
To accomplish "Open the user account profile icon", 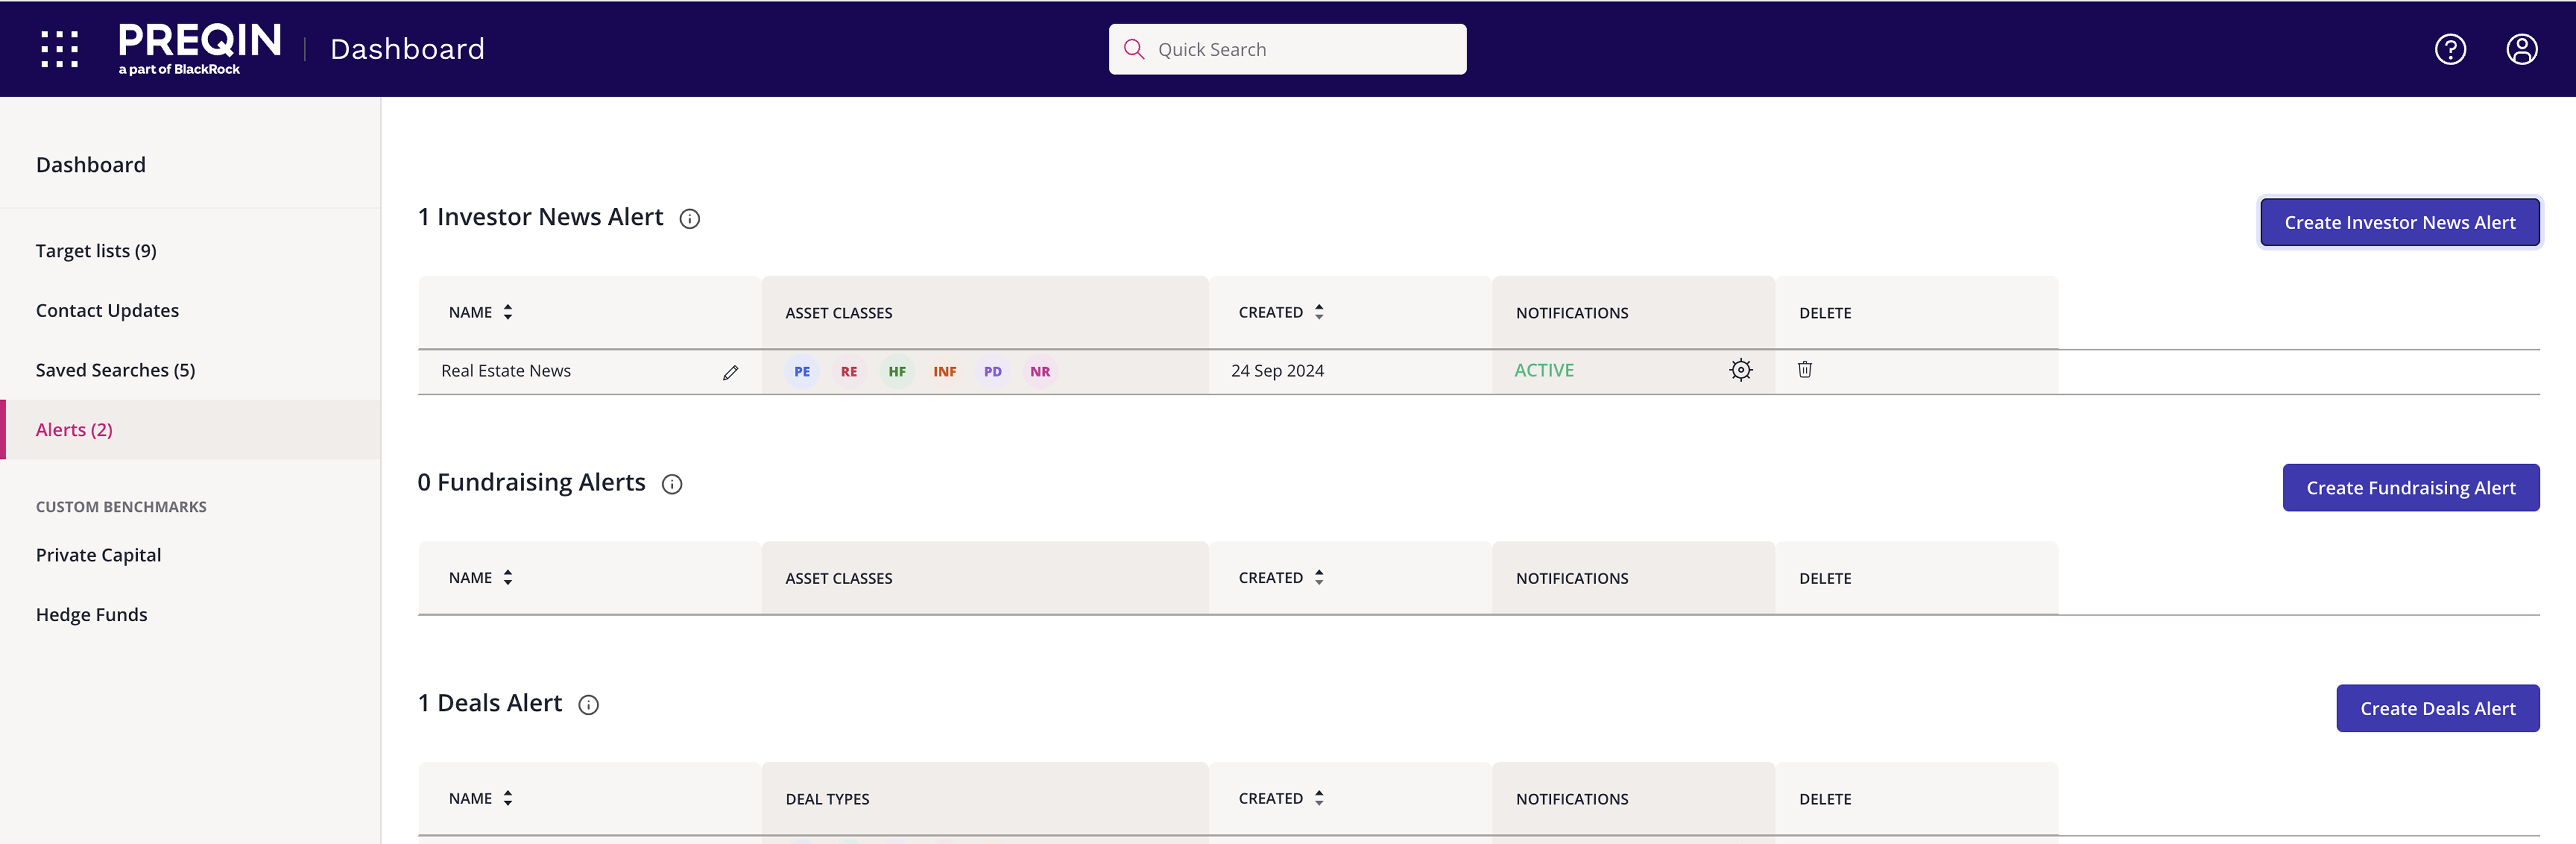I will click(2522, 48).
